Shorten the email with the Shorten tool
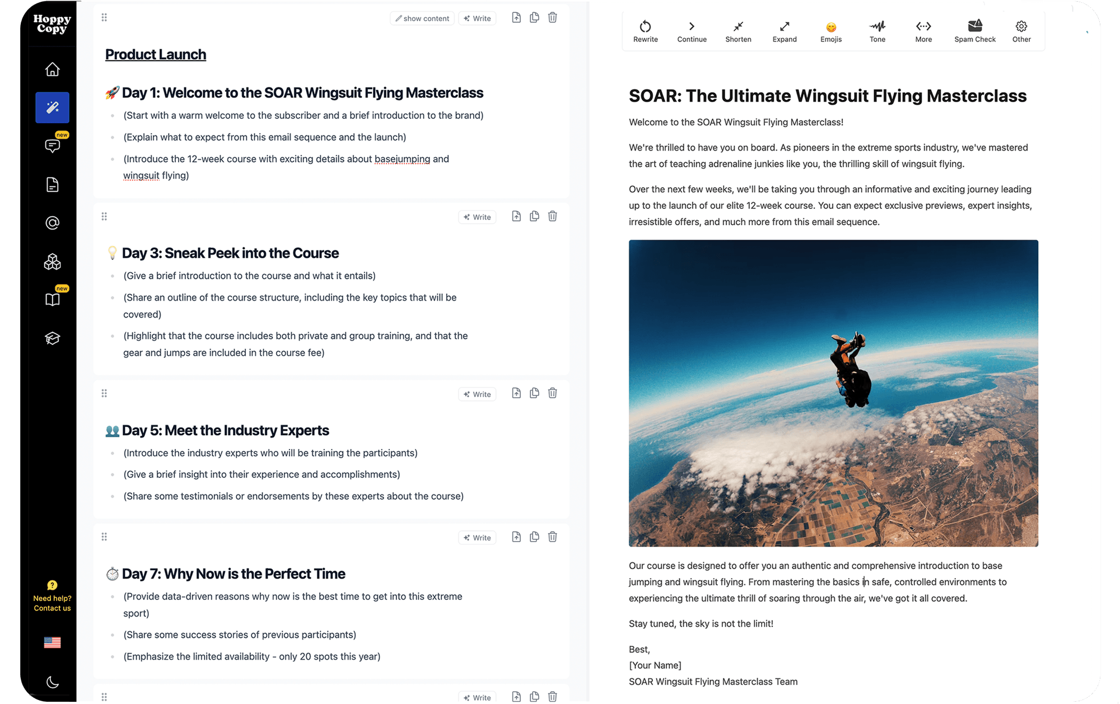Screen dimensions: 1120x704 [x=738, y=31]
